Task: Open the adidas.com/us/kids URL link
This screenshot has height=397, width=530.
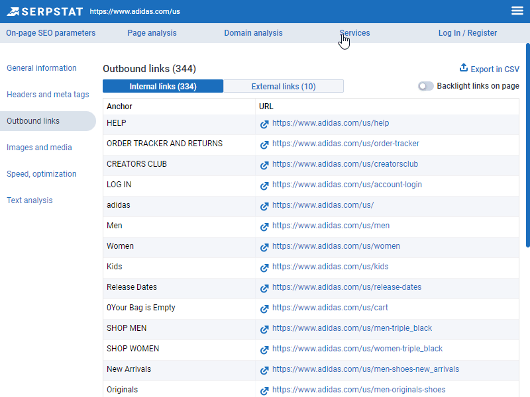Action: coord(330,267)
